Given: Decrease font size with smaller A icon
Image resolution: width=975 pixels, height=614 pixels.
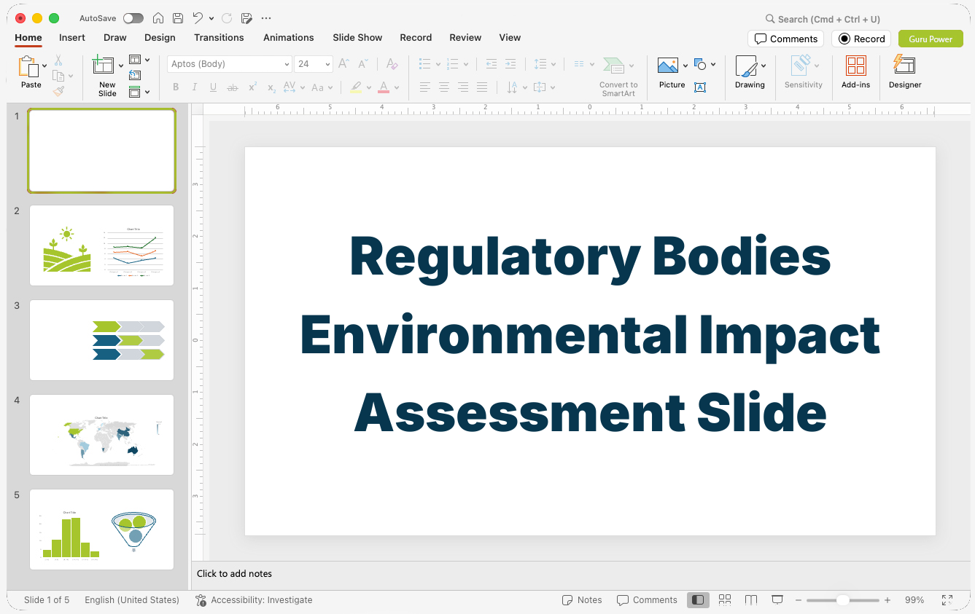Looking at the screenshot, I should click(362, 64).
